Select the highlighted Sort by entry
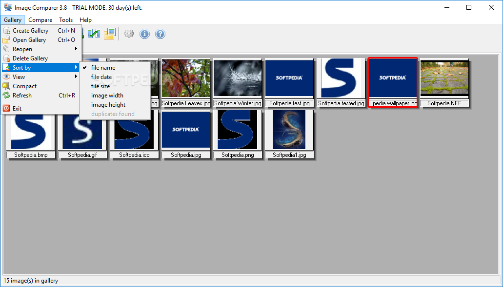The height and width of the screenshot is (287, 503). click(41, 68)
